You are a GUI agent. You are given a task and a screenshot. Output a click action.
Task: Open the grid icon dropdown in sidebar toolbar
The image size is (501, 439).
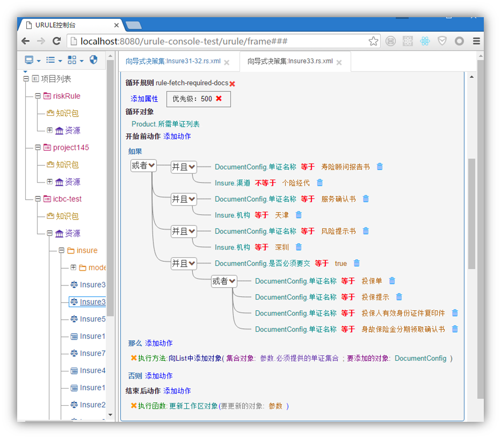click(x=75, y=60)
